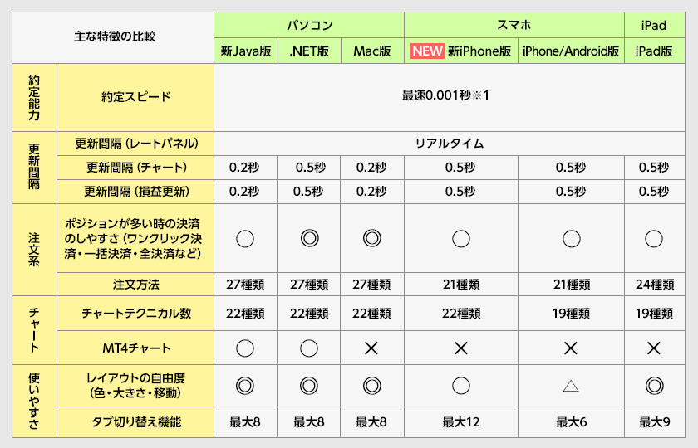The width and height of the screenshot is (698, 448).
Task: Click the X mark under Mac版 MT4チャート
Action: (372, 348)
